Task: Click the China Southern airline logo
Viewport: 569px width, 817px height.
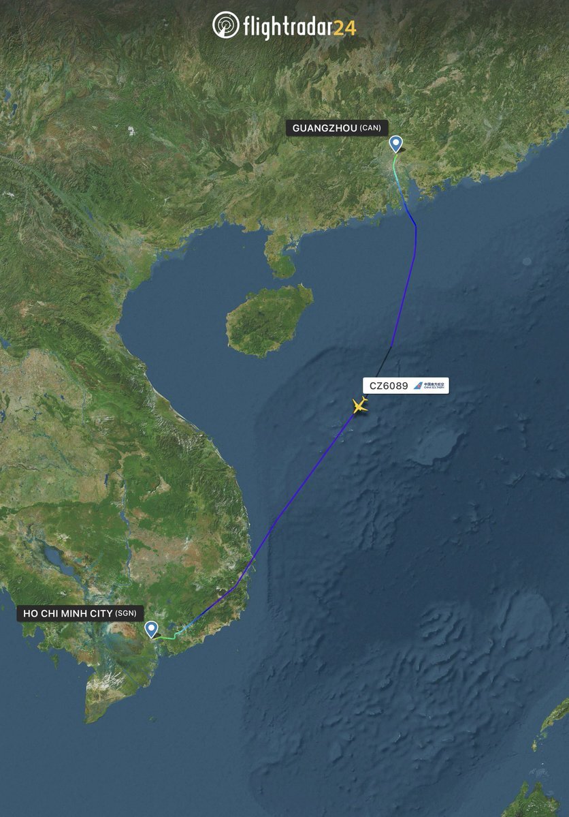Action: (429, 386)
